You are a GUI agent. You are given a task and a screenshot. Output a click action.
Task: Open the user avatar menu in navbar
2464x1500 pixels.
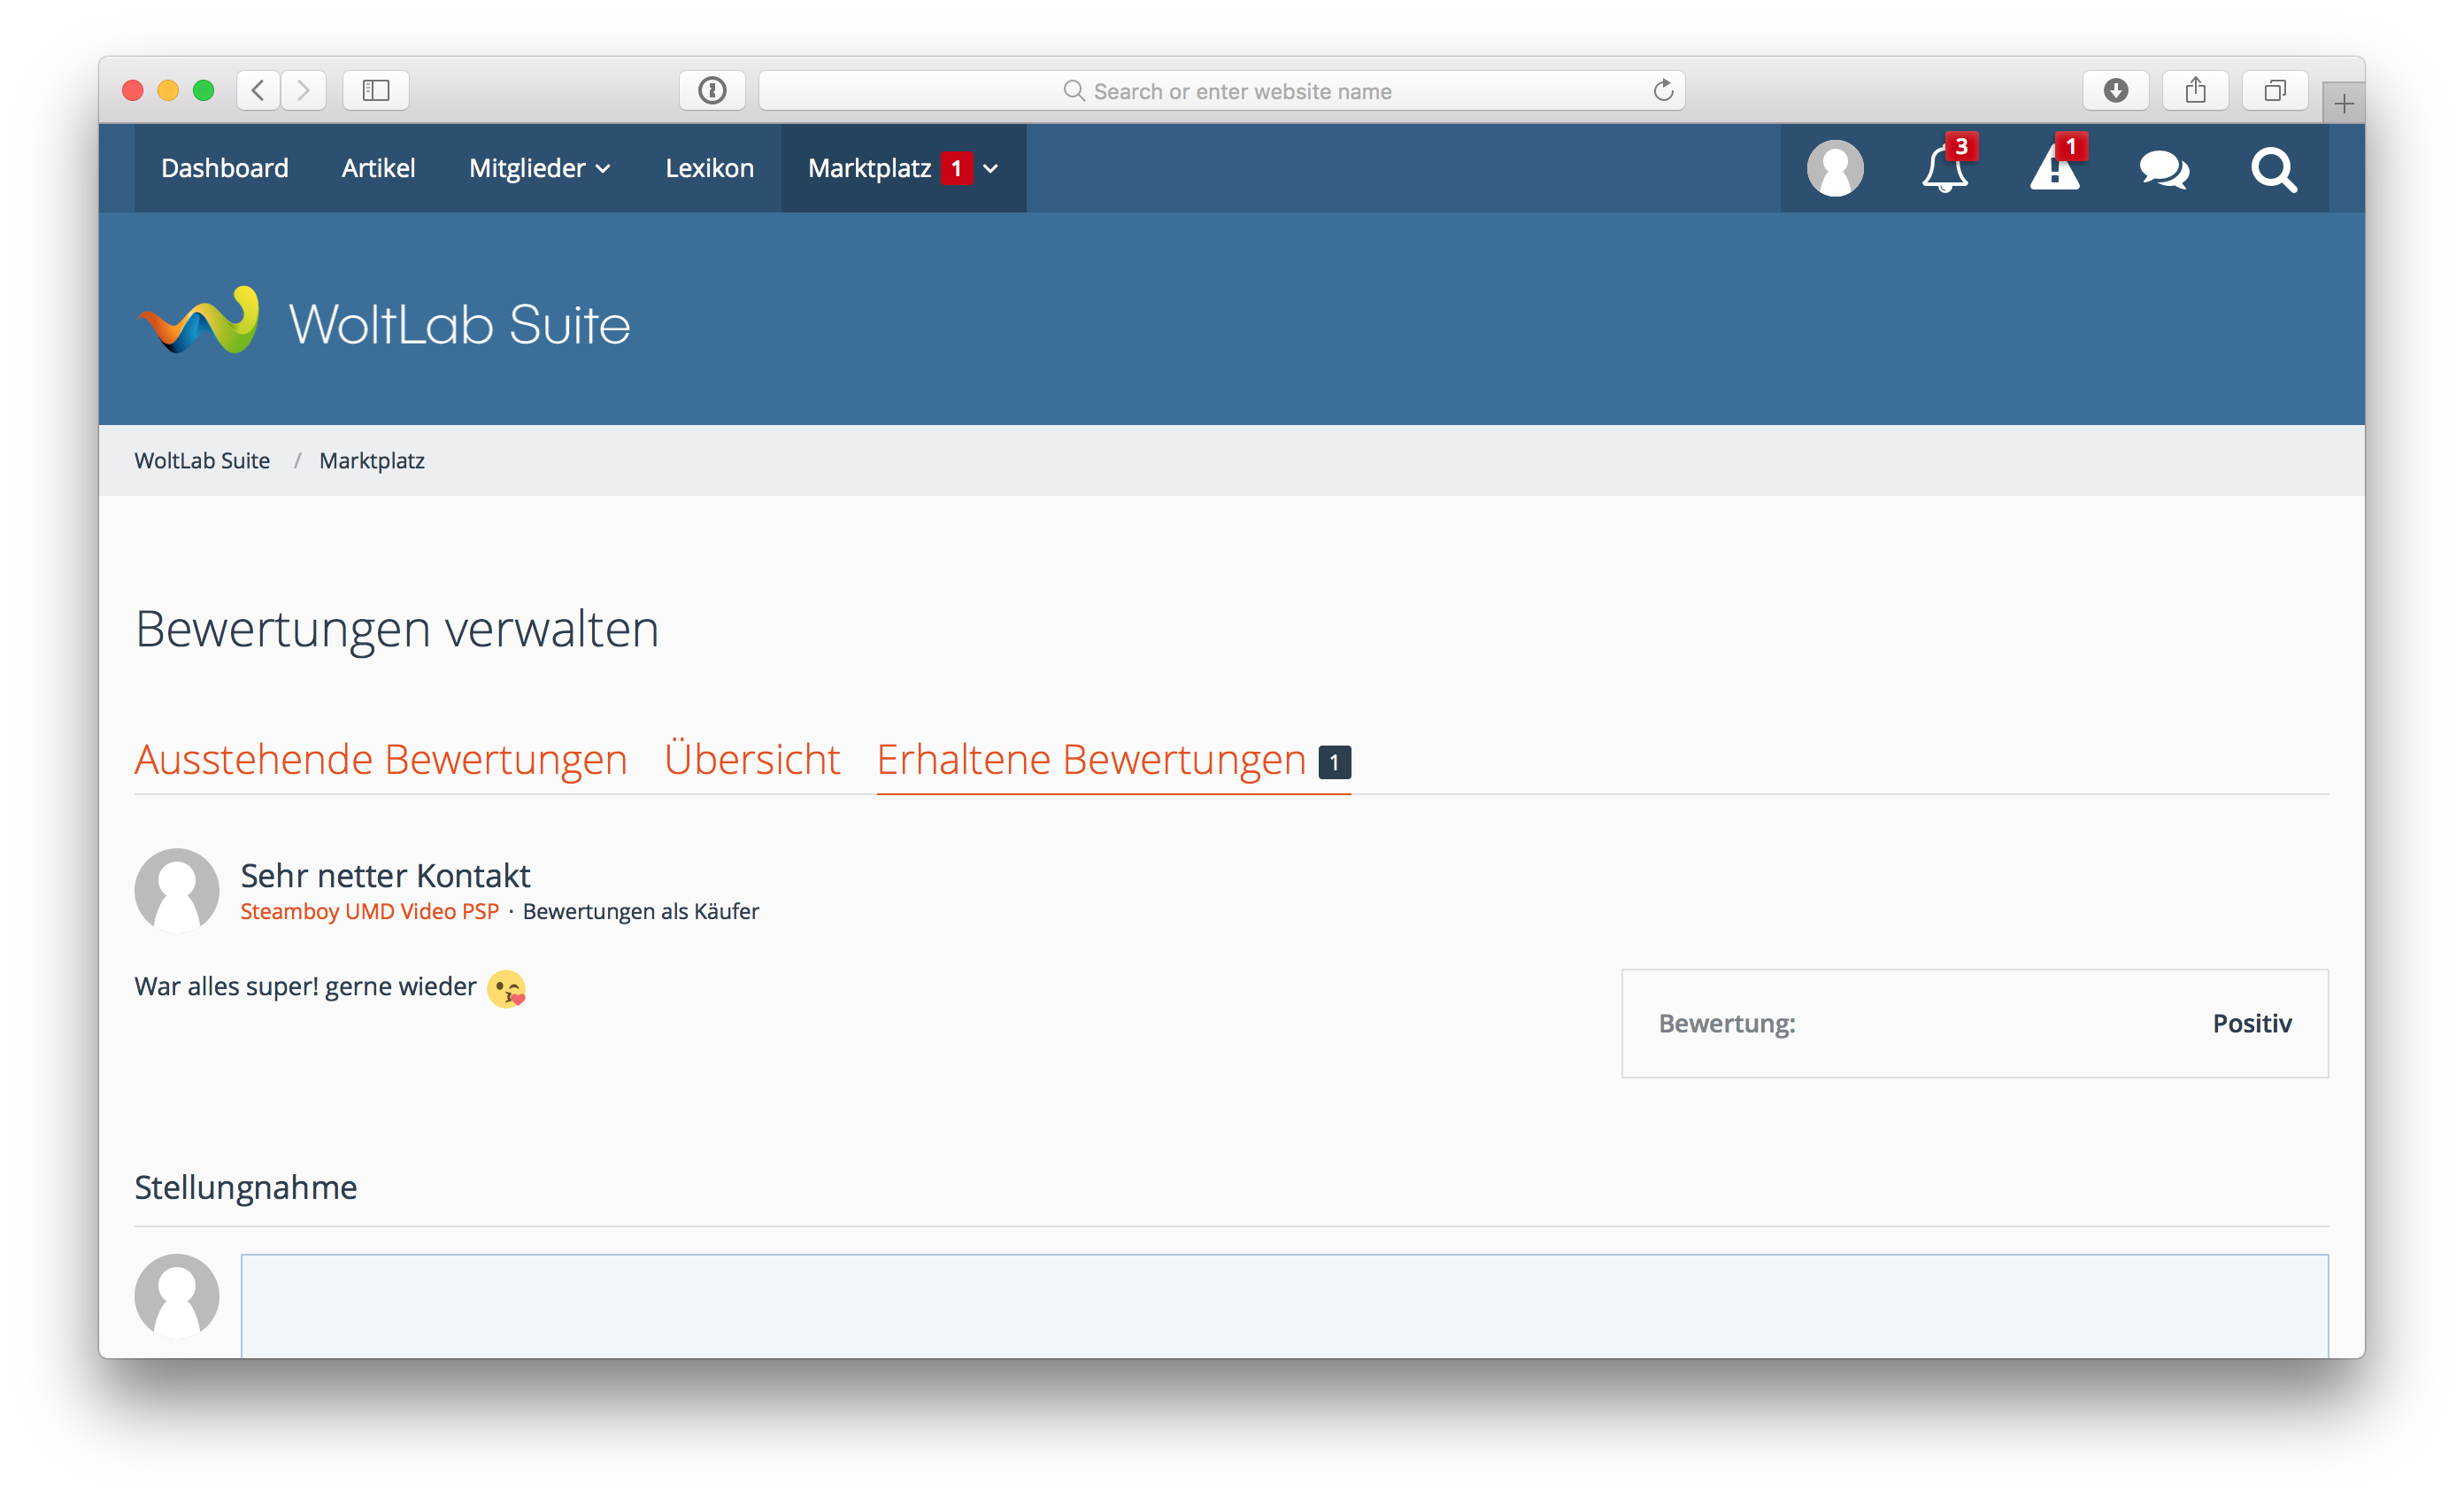coord(1835,168)
